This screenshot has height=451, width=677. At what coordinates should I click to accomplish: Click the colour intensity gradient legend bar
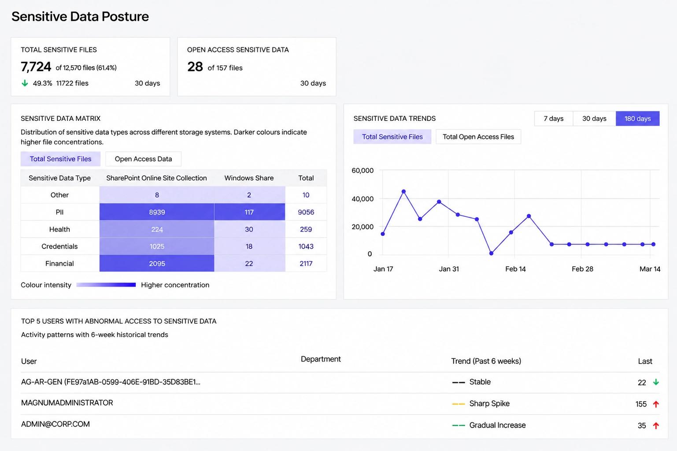106,285
